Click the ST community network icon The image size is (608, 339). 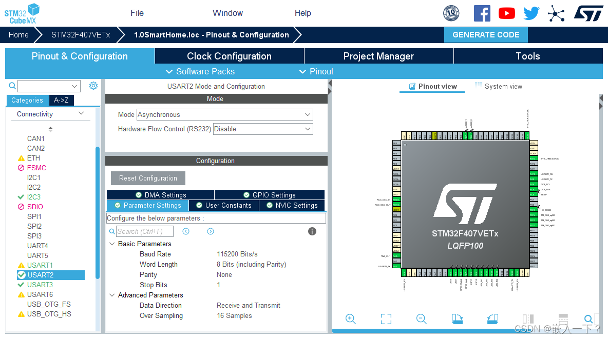click(x=556, y=14)
